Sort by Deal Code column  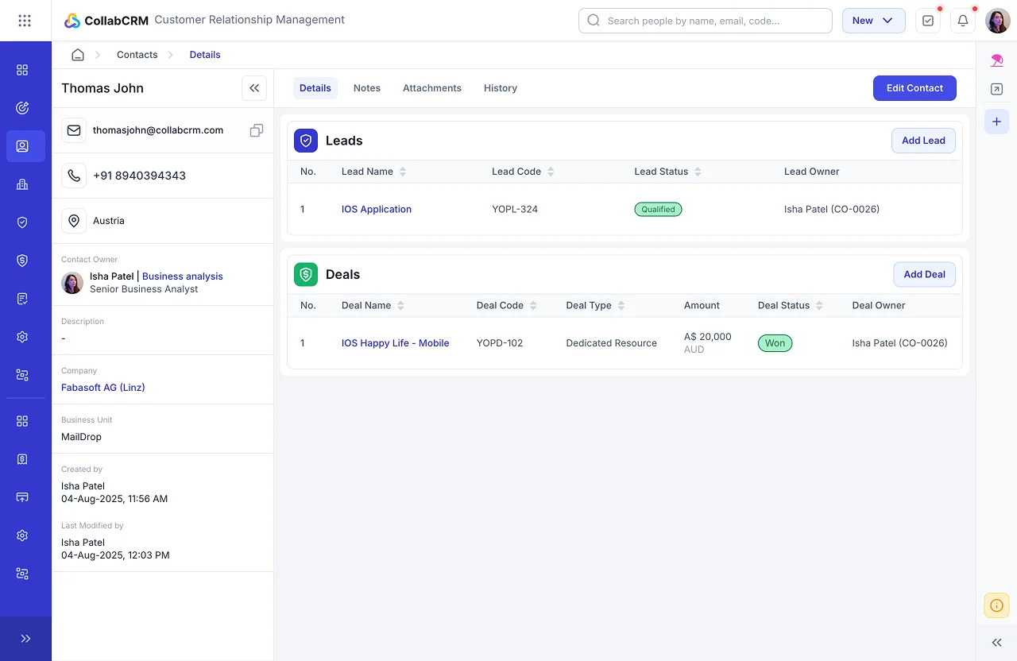pos(533,306)
